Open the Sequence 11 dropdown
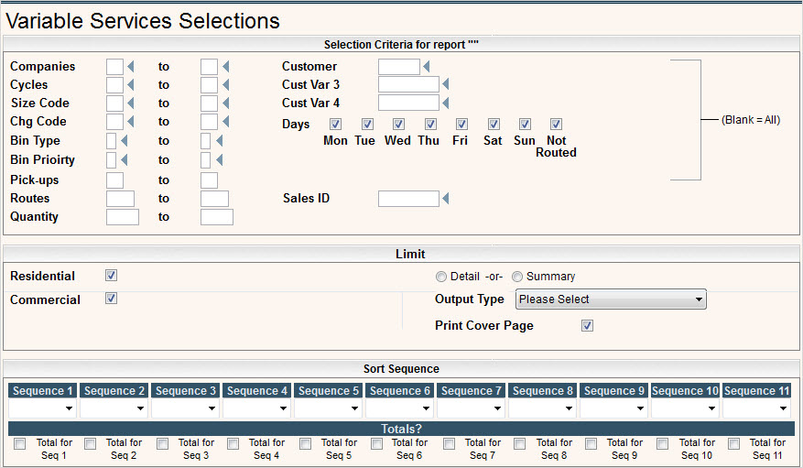 [757, 408]
